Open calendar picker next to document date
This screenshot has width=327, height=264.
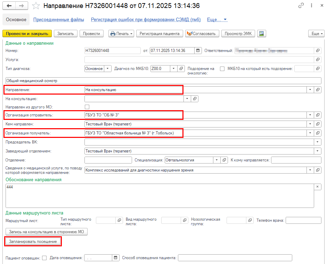[x=198, y=51]
